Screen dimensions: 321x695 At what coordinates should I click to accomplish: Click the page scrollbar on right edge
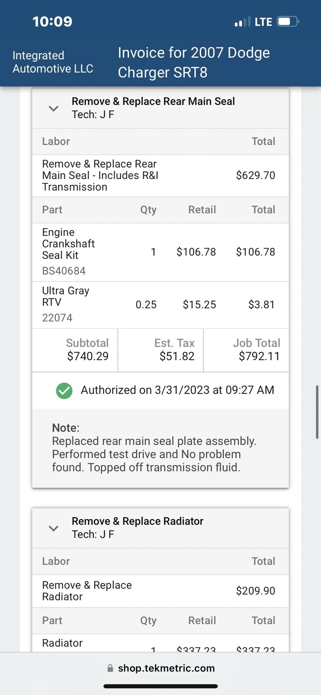click(317, 412)
